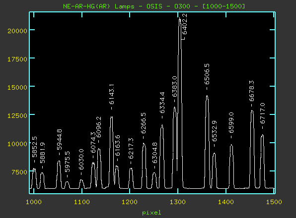Click the 5944.8 line label
This screenshot has height=218, width=296.
[59, 140]
